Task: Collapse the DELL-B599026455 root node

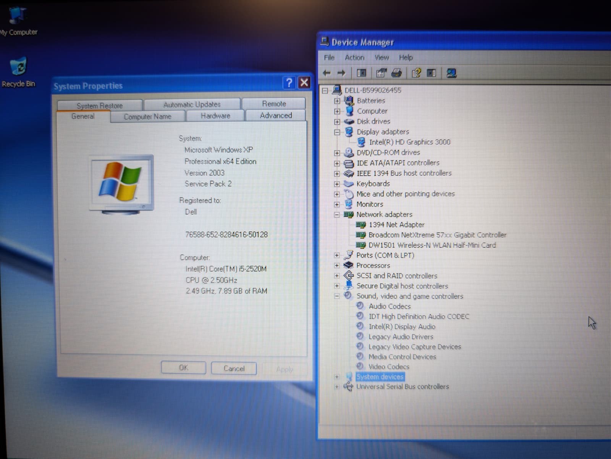Action: [x=325, y=91]
